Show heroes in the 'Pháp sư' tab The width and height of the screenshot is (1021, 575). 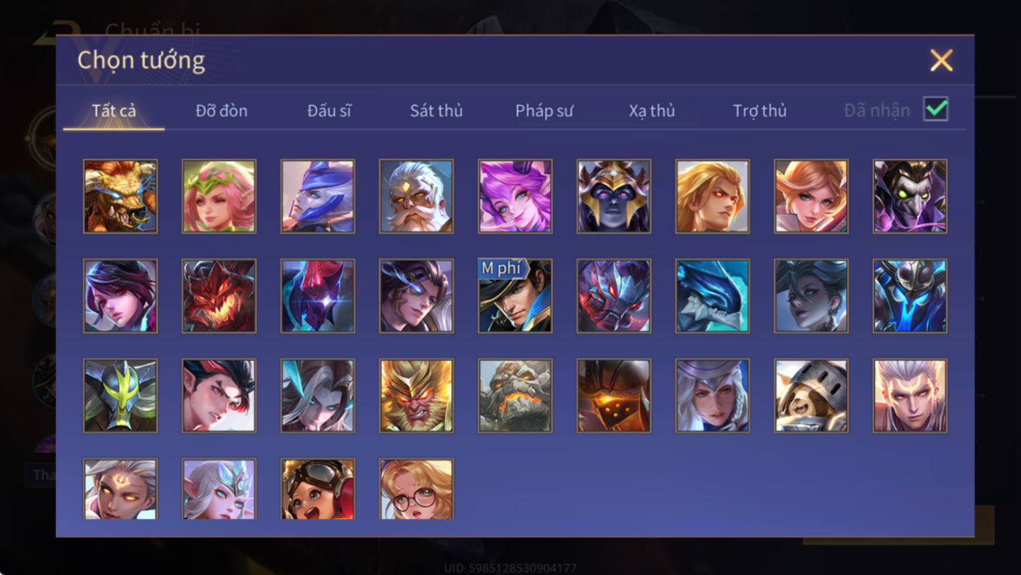tap(544, 111)
